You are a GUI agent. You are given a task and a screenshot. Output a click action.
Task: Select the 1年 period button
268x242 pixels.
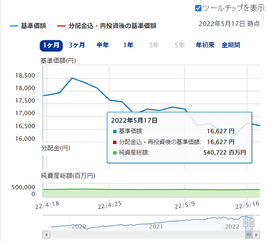[x=128, y=45]
